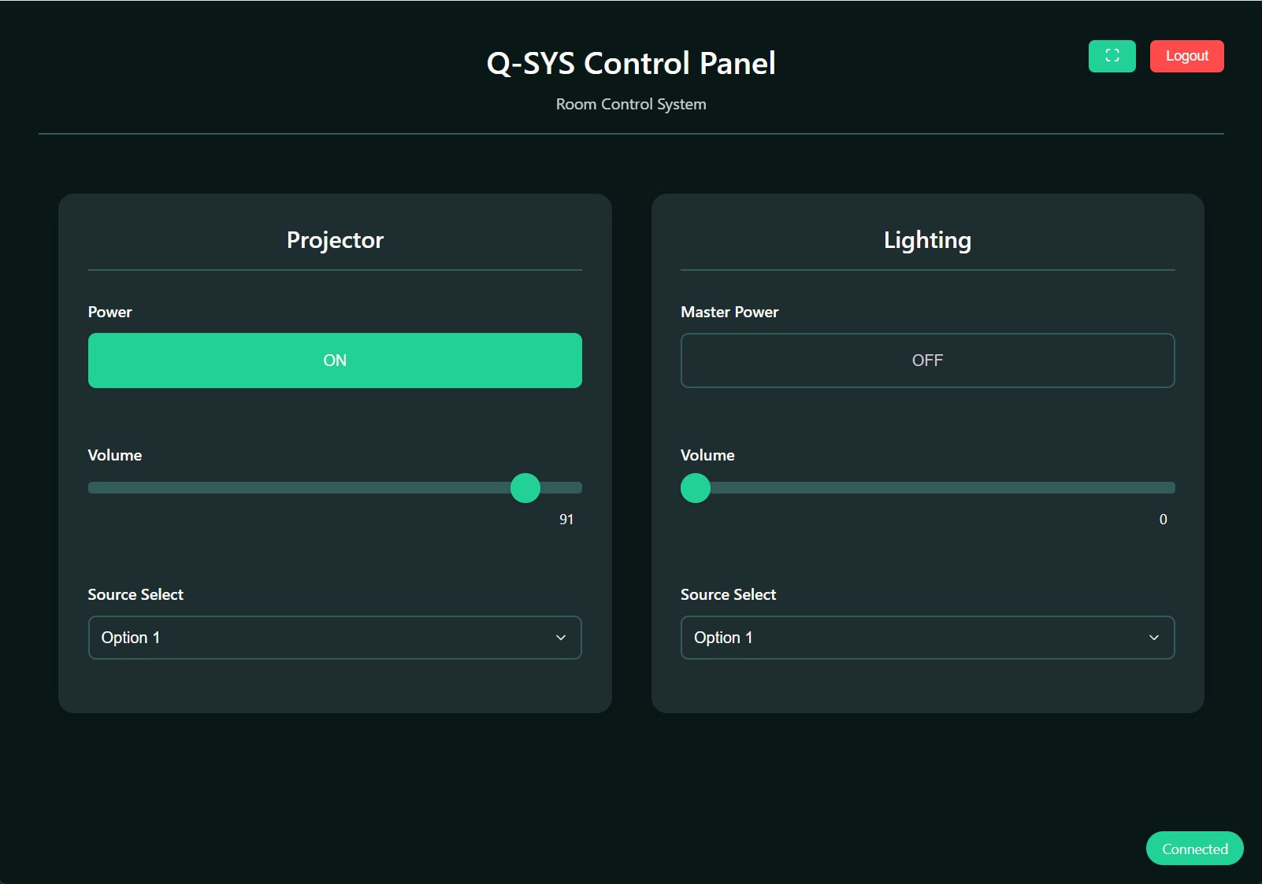This screenshot has width=1262, height=884.
Task: Click the projector Volume slider handle
Action: tap(525, 488)
